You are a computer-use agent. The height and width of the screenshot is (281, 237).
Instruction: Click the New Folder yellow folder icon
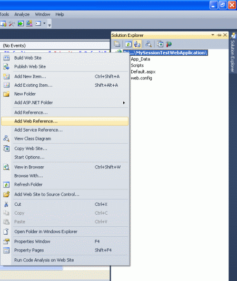(x=6, y=94)
